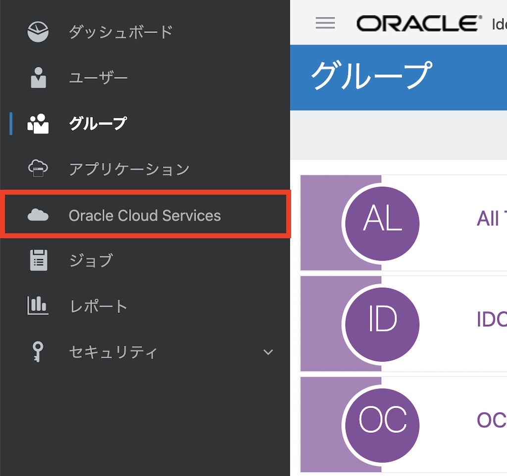Go to ダッシュボード via sidebar label

pyautogui.click(x=121, y=32)
